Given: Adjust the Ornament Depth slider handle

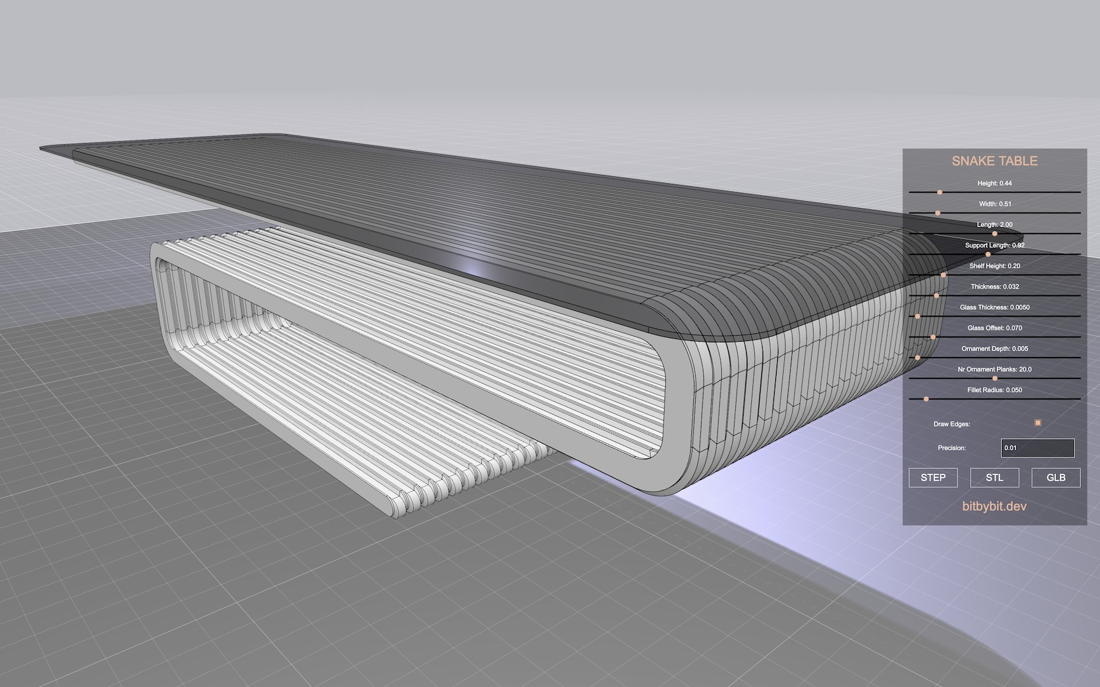Looking at the screenshot, I should coord(918,357).
